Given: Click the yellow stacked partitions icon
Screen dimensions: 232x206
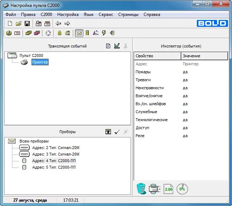Looking at the screenshot, I should click(29, 33).
